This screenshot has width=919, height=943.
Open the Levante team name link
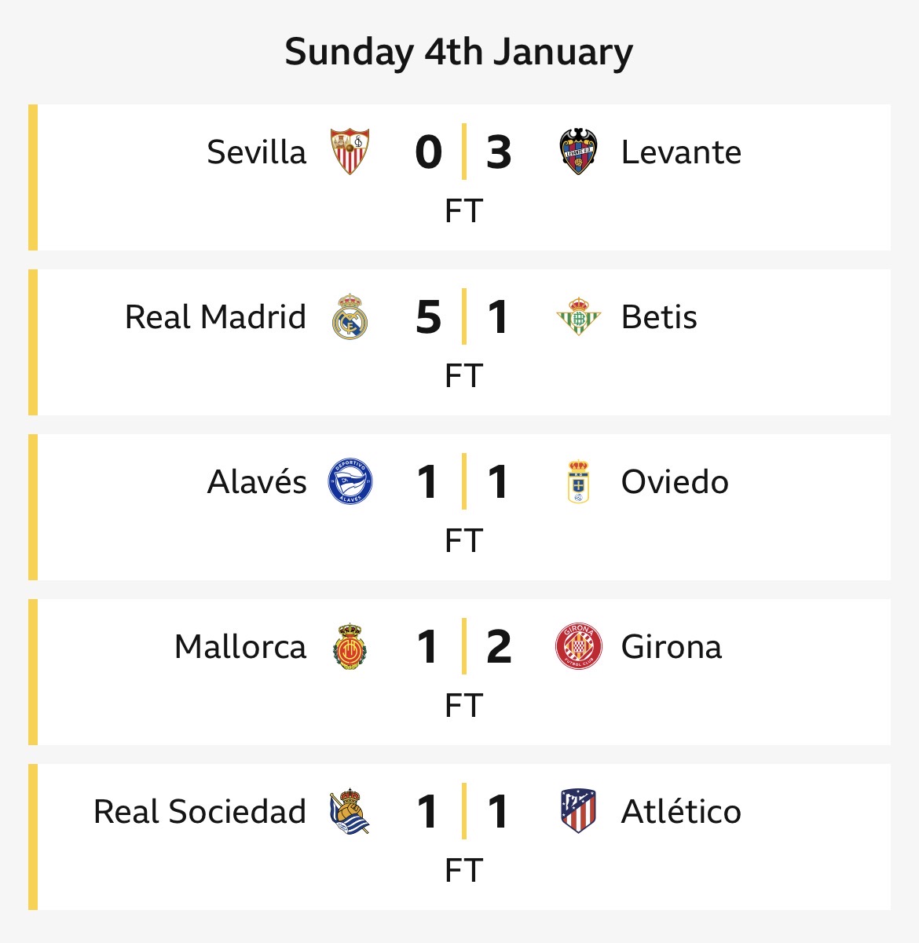681,152
